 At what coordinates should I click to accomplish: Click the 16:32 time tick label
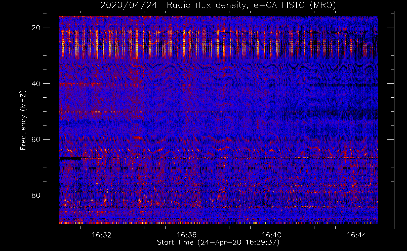(x=102, y=235)
